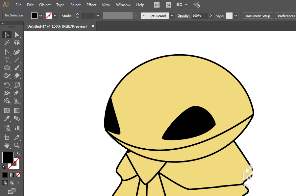Pick the Type tool
The width and height of the screenshot is (296, 196).
click(7, 60)
